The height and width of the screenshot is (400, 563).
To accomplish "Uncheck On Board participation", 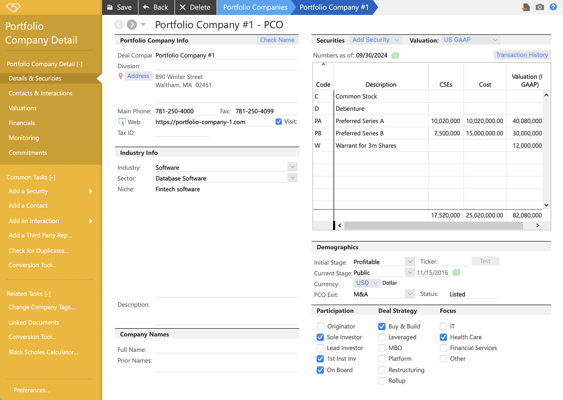I will (320, 370).
